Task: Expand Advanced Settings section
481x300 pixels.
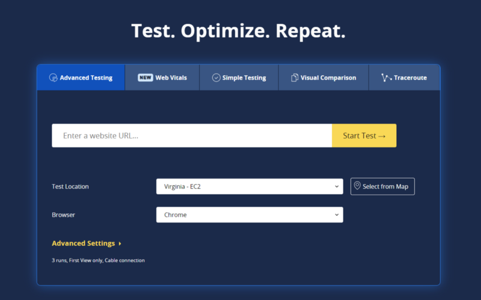Action: pyautogui.click(x=84, y=243)
